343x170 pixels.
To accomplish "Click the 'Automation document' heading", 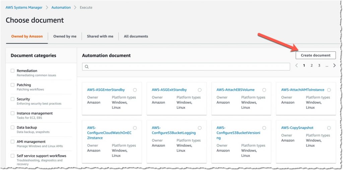I will [x=106, y=55].
